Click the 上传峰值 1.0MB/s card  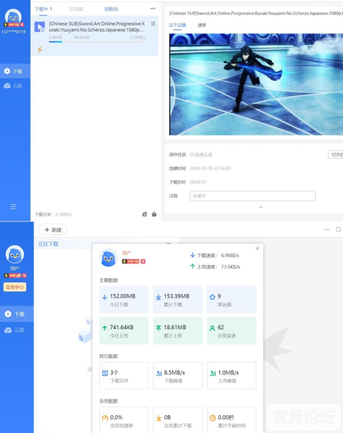[x=231, y=376]
